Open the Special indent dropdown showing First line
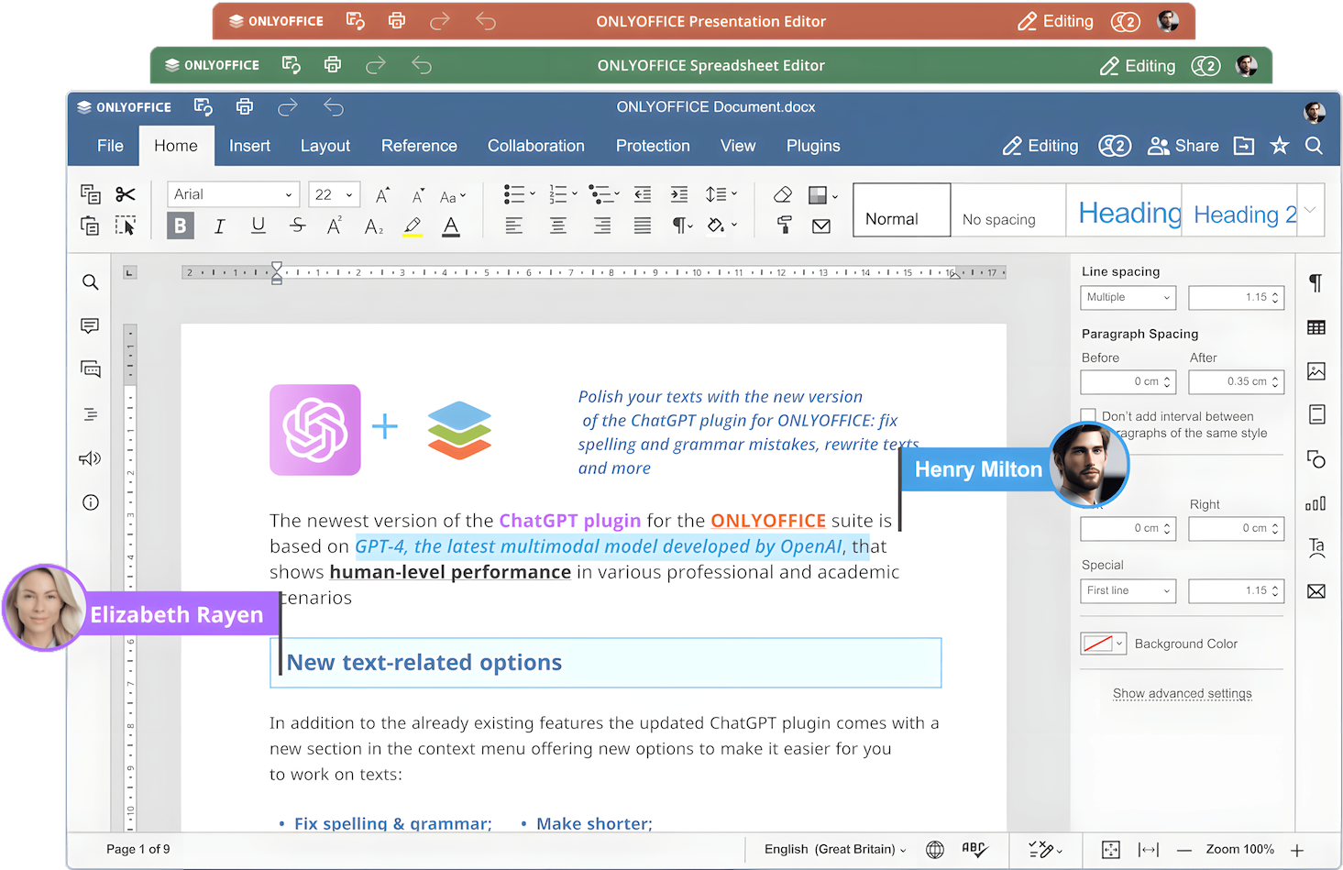 click(x=1128, y=590)
